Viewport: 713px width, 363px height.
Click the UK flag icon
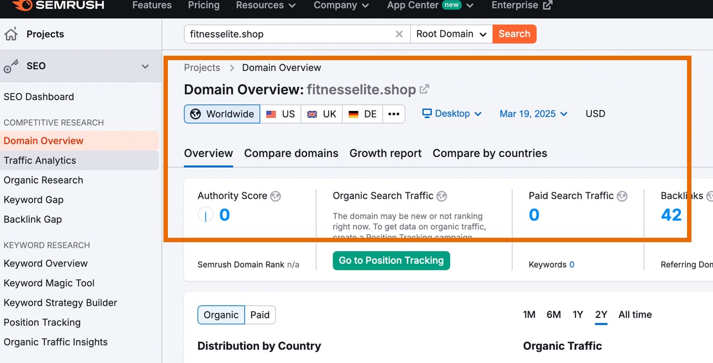click(312, 114)
